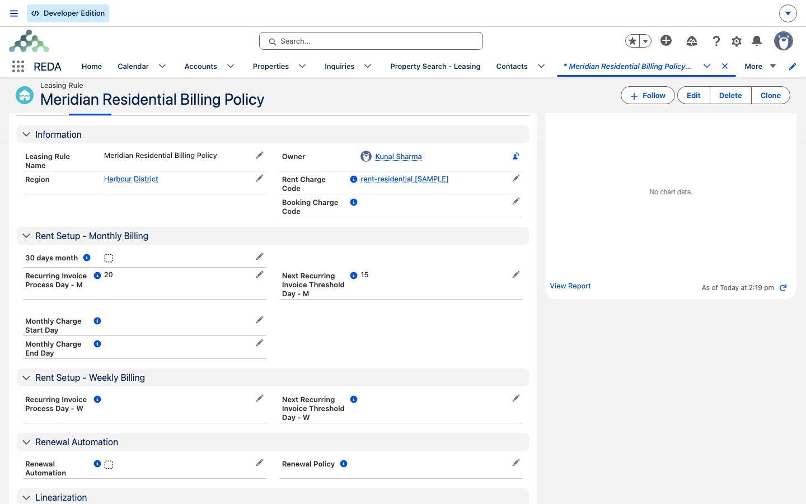
Task: Open the hamburger menu at top left
Action: (x=14, y=13)
